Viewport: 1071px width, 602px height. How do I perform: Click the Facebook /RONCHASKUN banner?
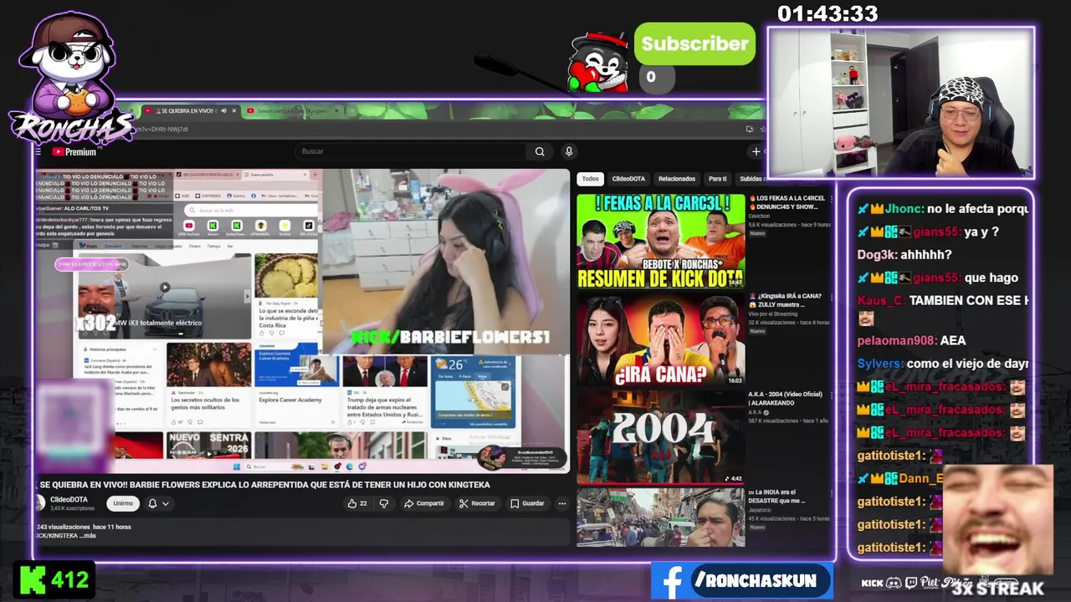point(741,580)
